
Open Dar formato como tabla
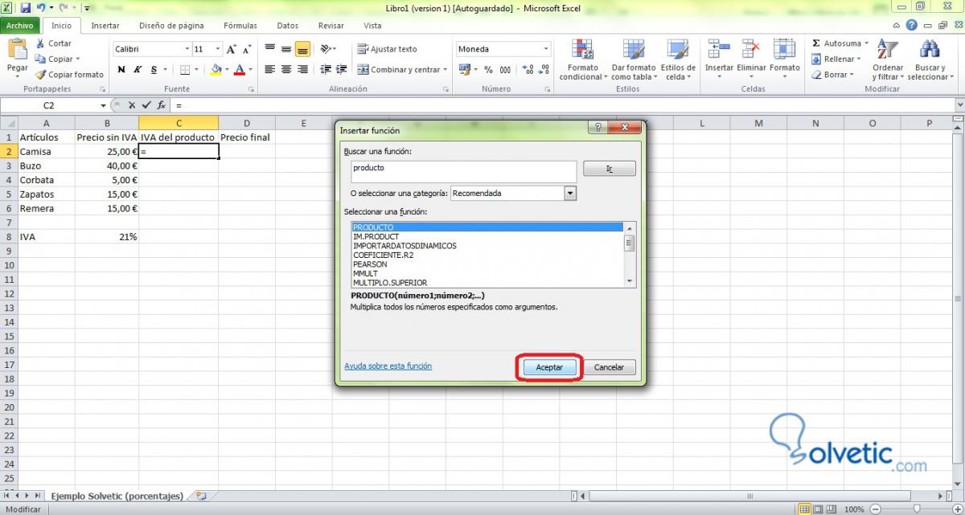tap(634, 59)
